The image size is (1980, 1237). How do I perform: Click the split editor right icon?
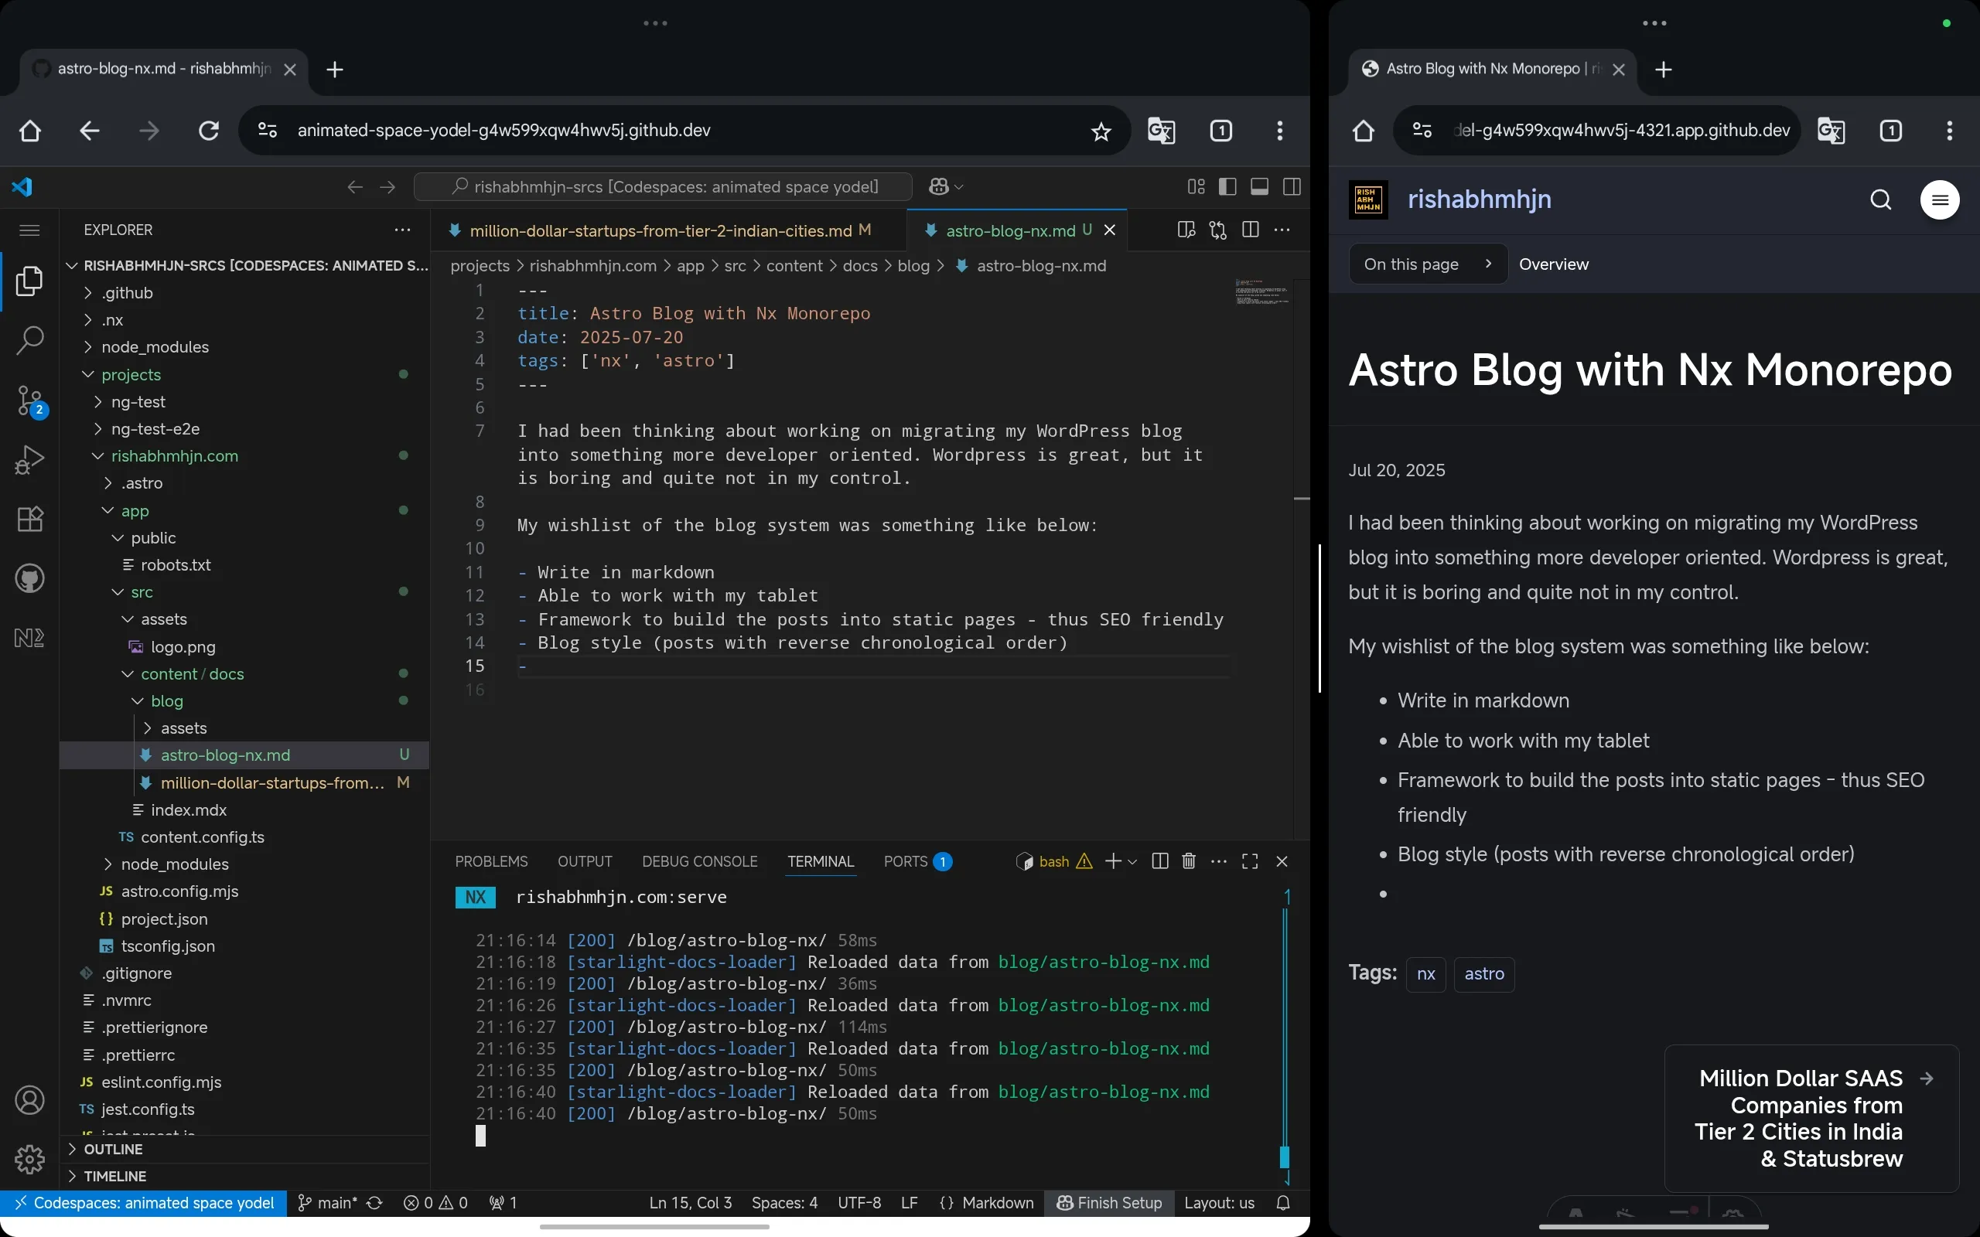1250,230
